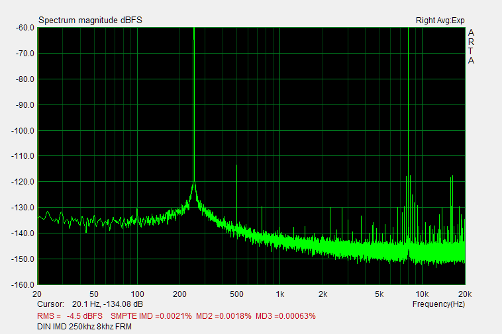Click the 20 frequency axis label
The width and height of the screenshot is (502, 334).
37,294
